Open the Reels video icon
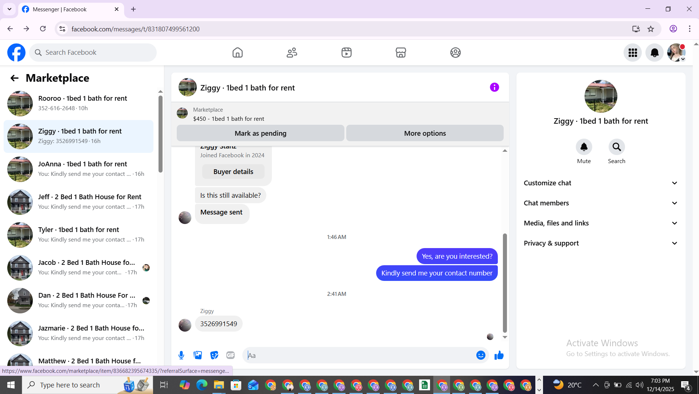 (x=346, y=53)
